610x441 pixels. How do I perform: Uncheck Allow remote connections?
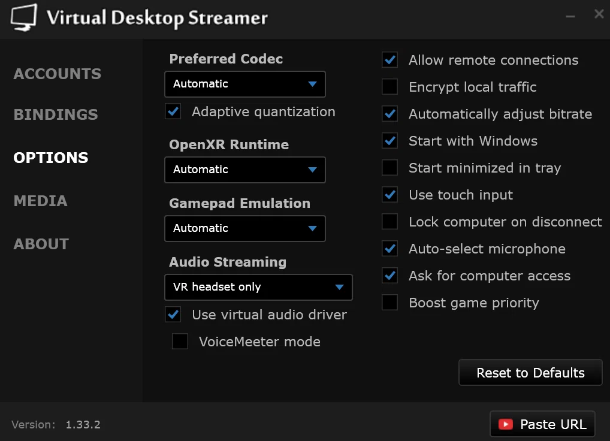390,60
